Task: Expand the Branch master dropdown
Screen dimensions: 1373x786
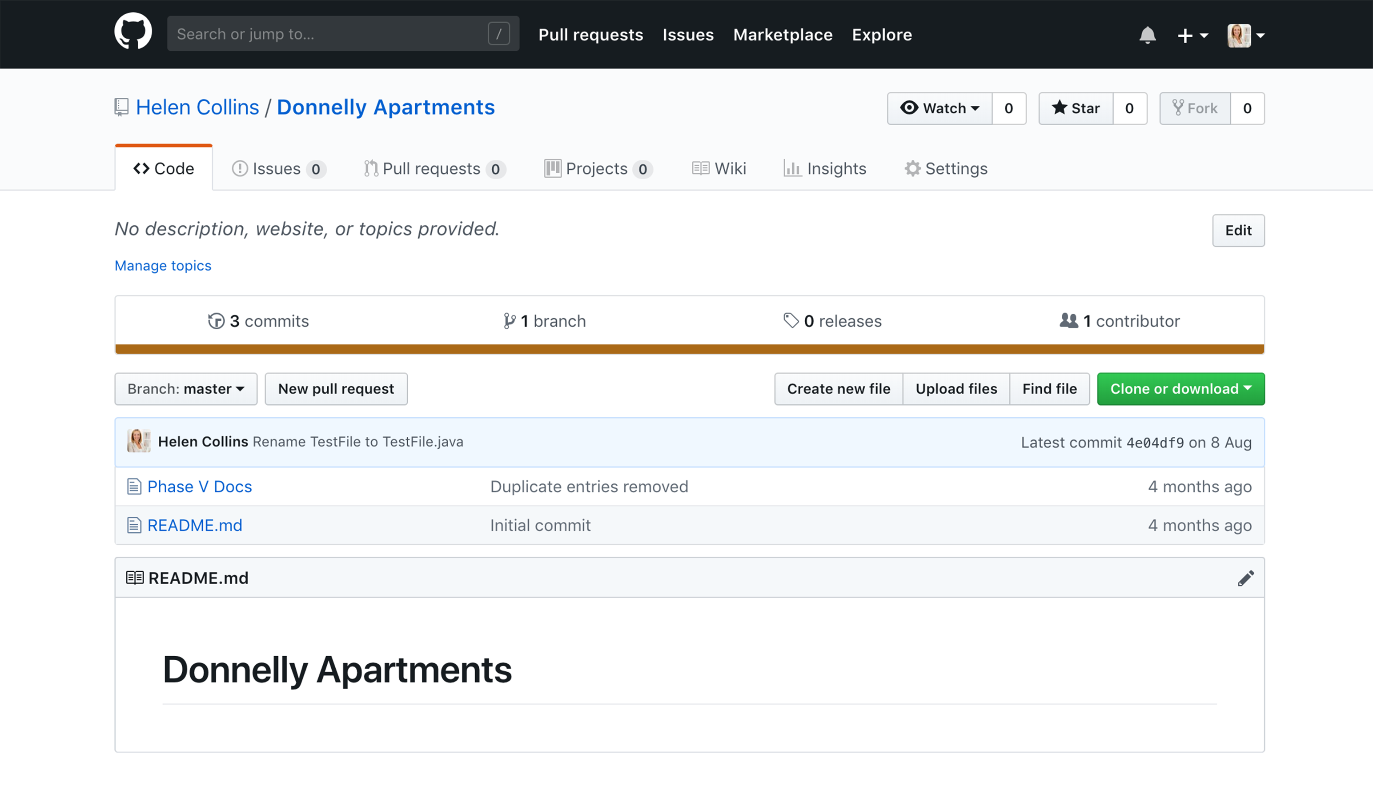Action: tap(186, 388)
